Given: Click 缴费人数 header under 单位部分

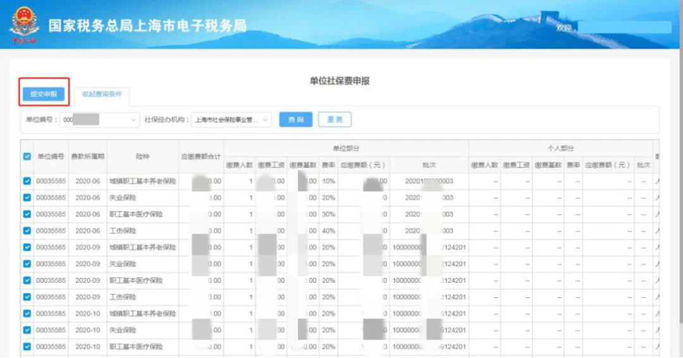Looking at the screenshot, I should click(239, 165).
